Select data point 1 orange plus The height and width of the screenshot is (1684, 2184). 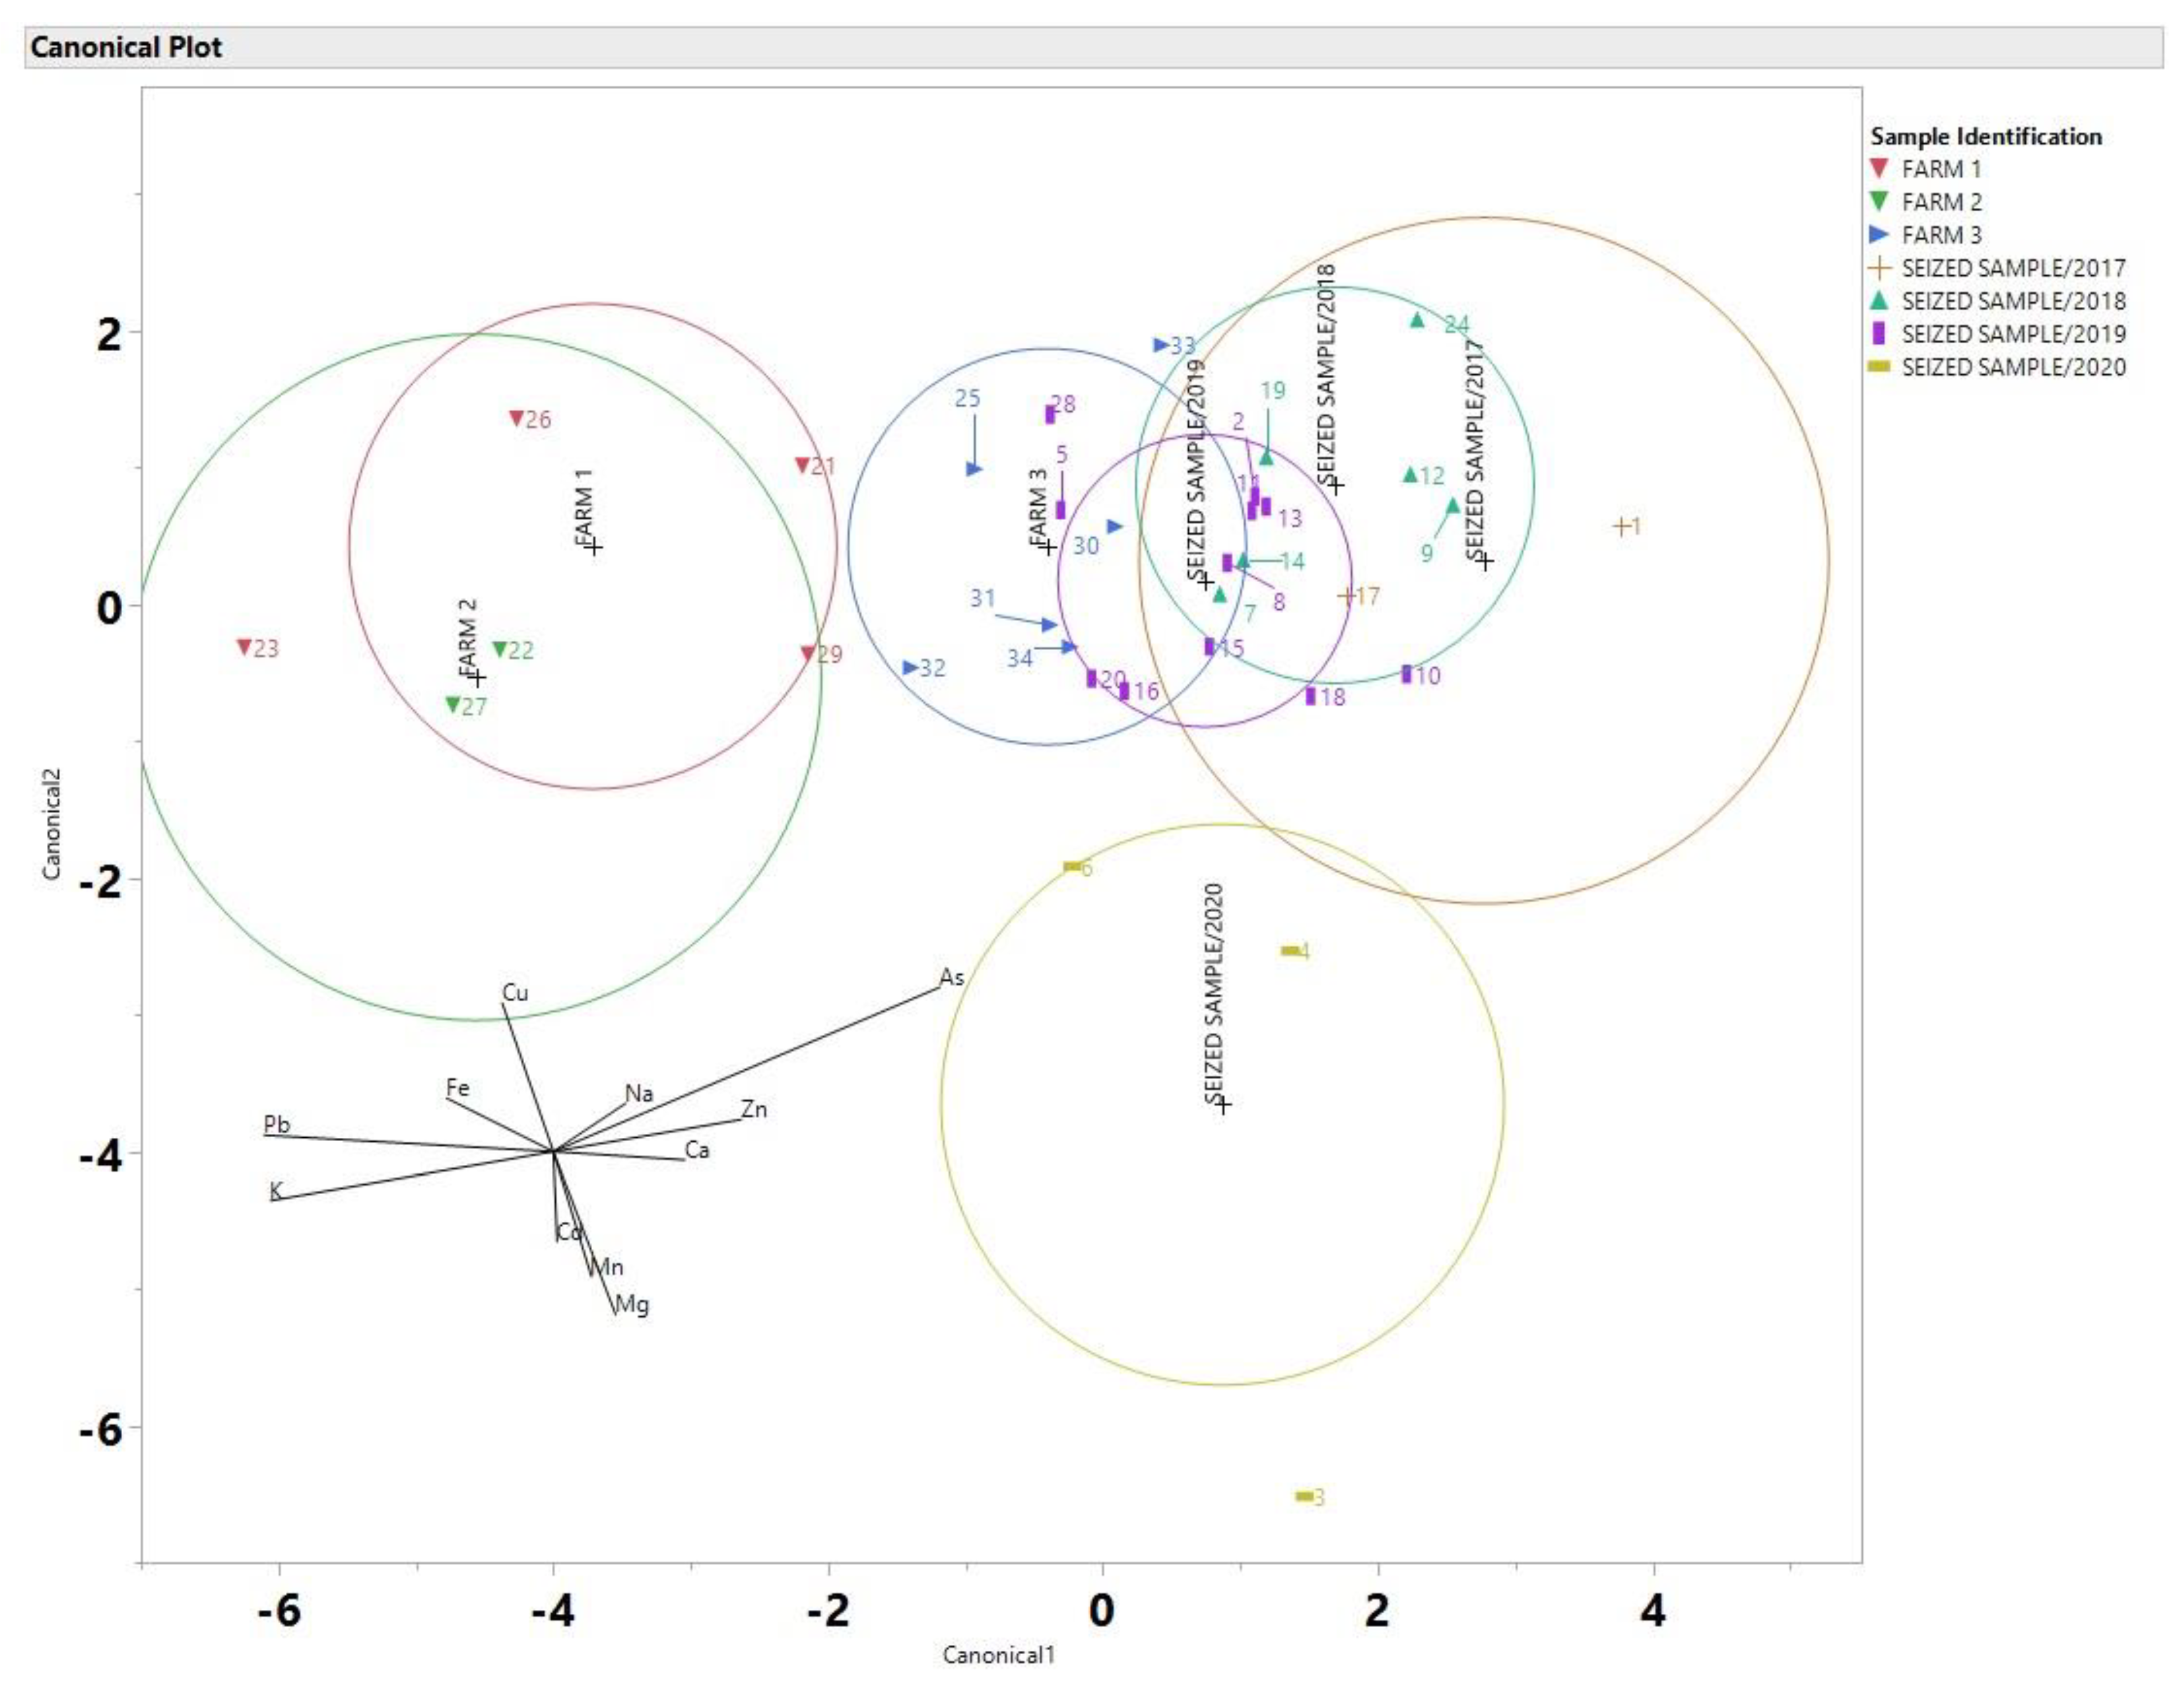coord(1622,526)
